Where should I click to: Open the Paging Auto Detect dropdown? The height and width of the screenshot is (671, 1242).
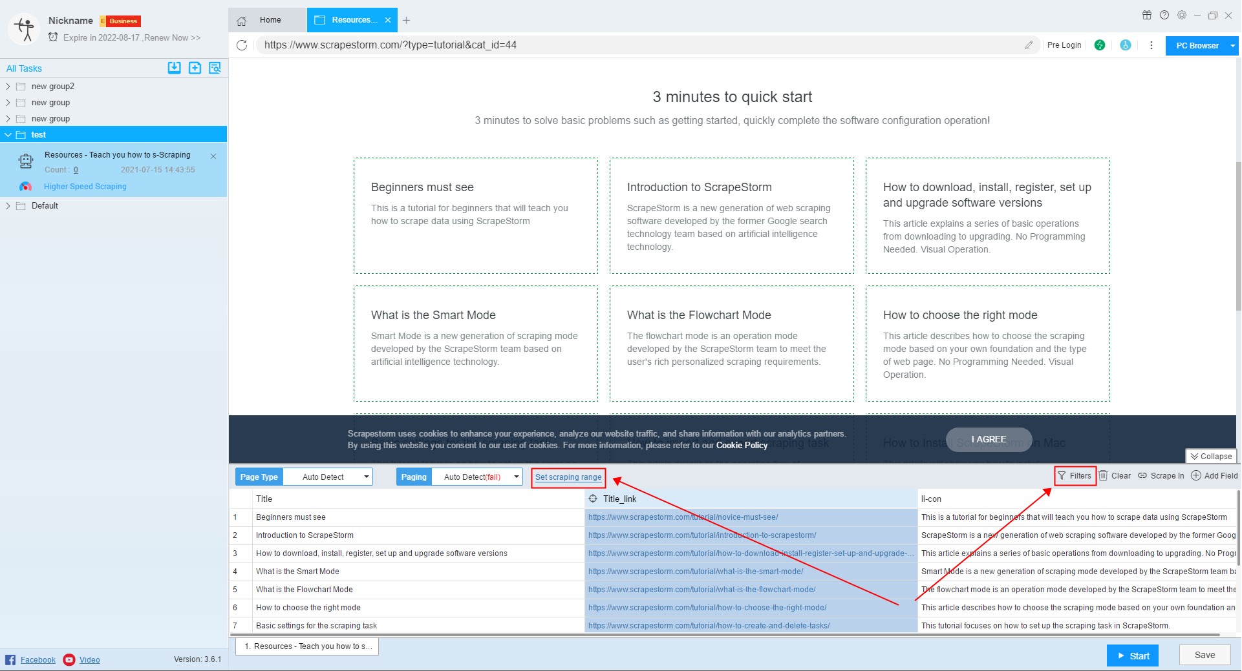477,477
